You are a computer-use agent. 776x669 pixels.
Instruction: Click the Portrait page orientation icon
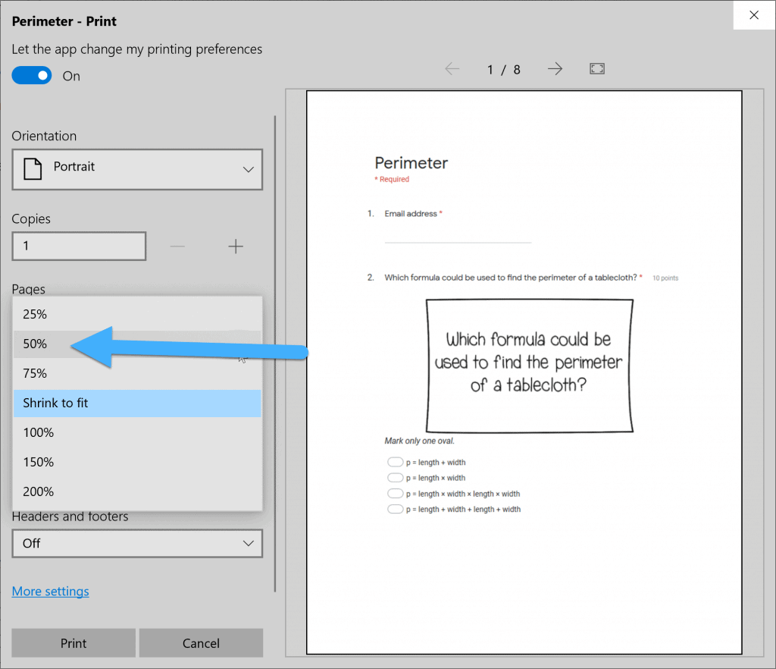[x=33, y=169]
